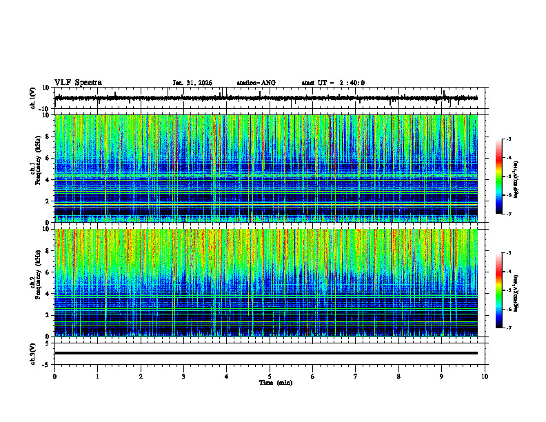
Task: Click the "-3" label on ch.1 colorbar
Action: (509, 139)
